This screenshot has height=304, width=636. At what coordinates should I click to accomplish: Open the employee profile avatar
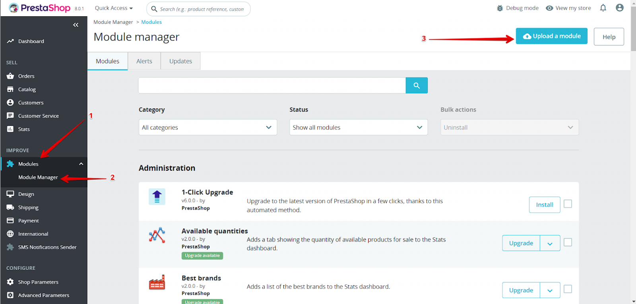pyautogui.click(x=619, y=8)
